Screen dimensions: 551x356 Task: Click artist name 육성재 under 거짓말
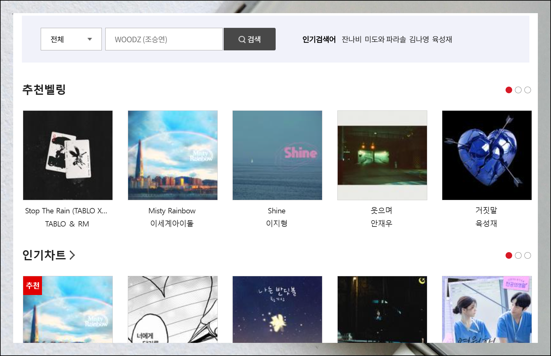pyautogui.click(x=486, y=223)
